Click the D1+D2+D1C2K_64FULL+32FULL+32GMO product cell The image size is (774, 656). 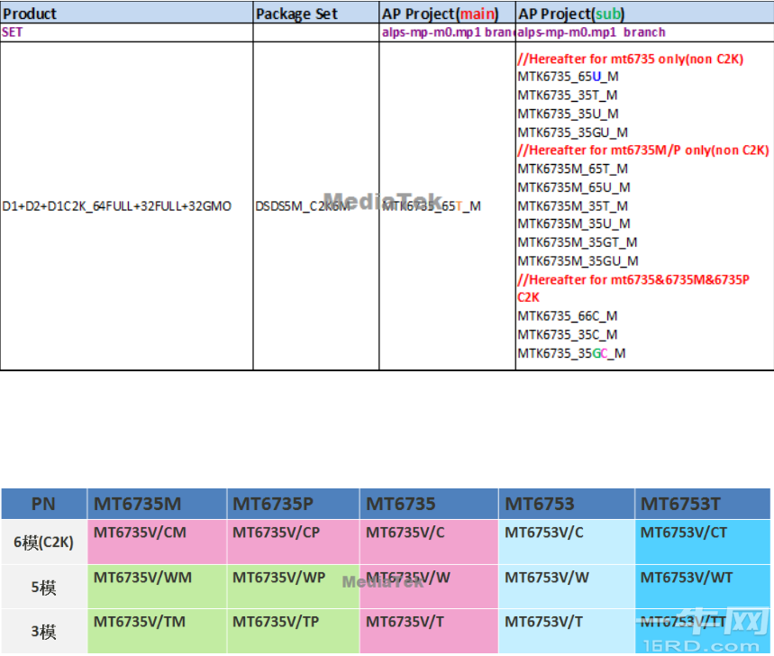[x=126, y=205]
